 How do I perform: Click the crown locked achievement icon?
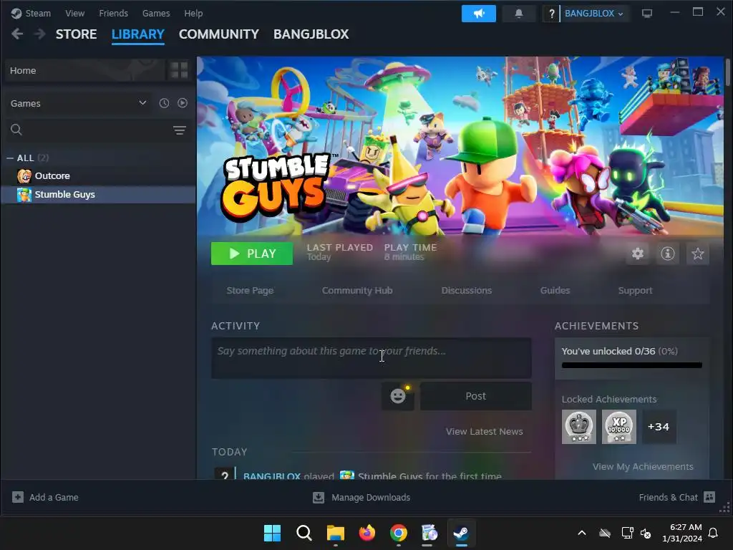click(578, 427)
